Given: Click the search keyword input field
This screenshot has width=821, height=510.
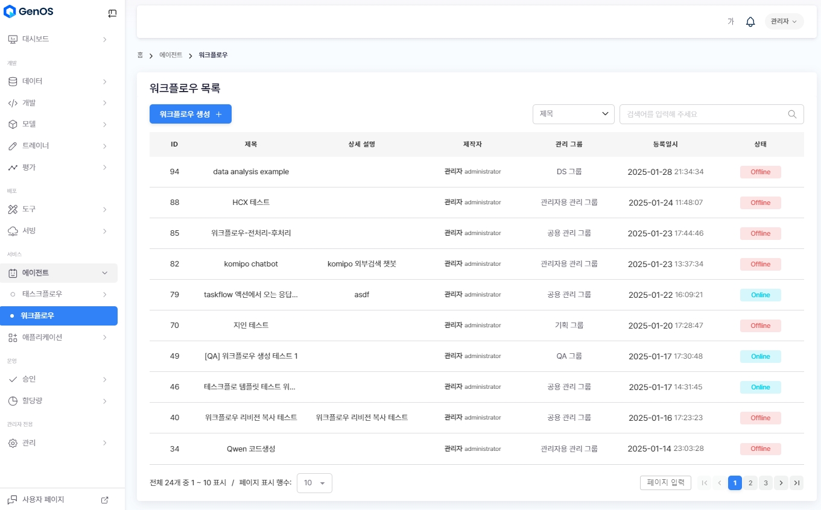Looking at the screenshot, I should (x=703, y=114).
